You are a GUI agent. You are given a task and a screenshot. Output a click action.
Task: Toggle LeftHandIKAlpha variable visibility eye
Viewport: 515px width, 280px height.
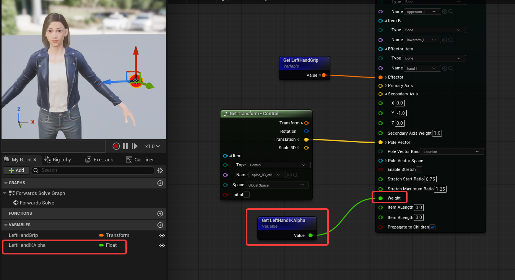[162, 245]
